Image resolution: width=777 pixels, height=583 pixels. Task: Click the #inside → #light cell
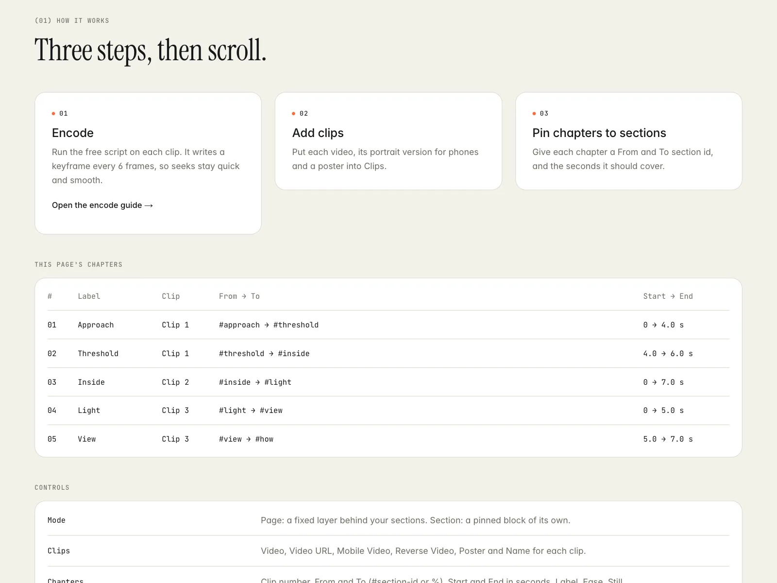coord(255,382)
